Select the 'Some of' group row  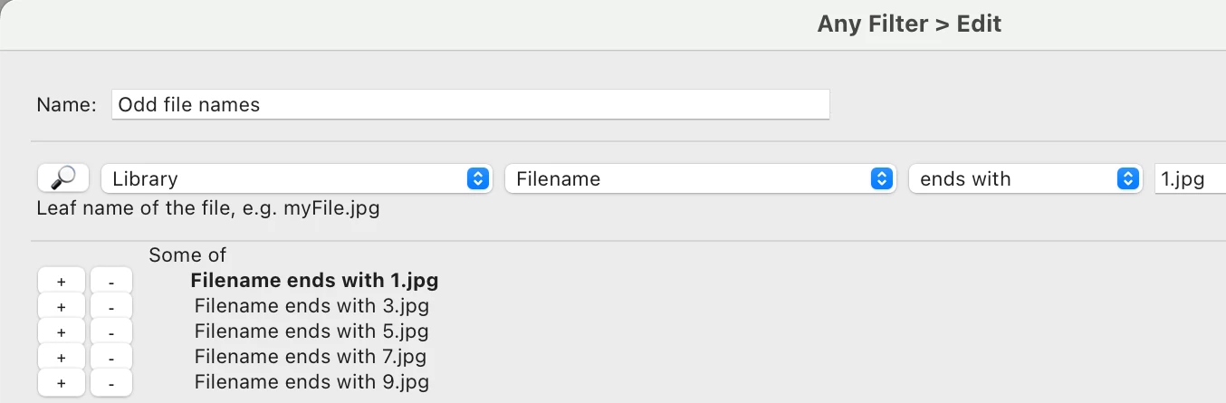point(187,255)
